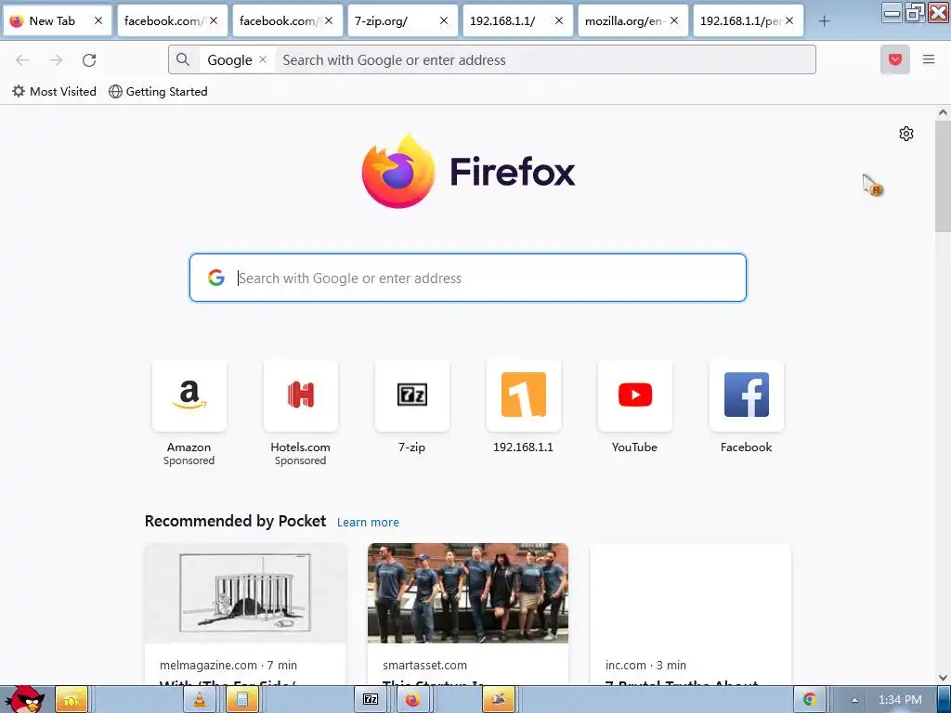Viewport: 951px width, 713px height.
Task: Open new tab personalize settings gear
Action: [906, 134]
